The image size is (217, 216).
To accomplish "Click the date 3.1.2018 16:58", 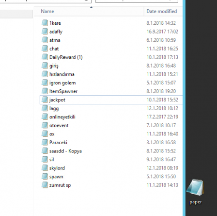I will coord(161,143).
